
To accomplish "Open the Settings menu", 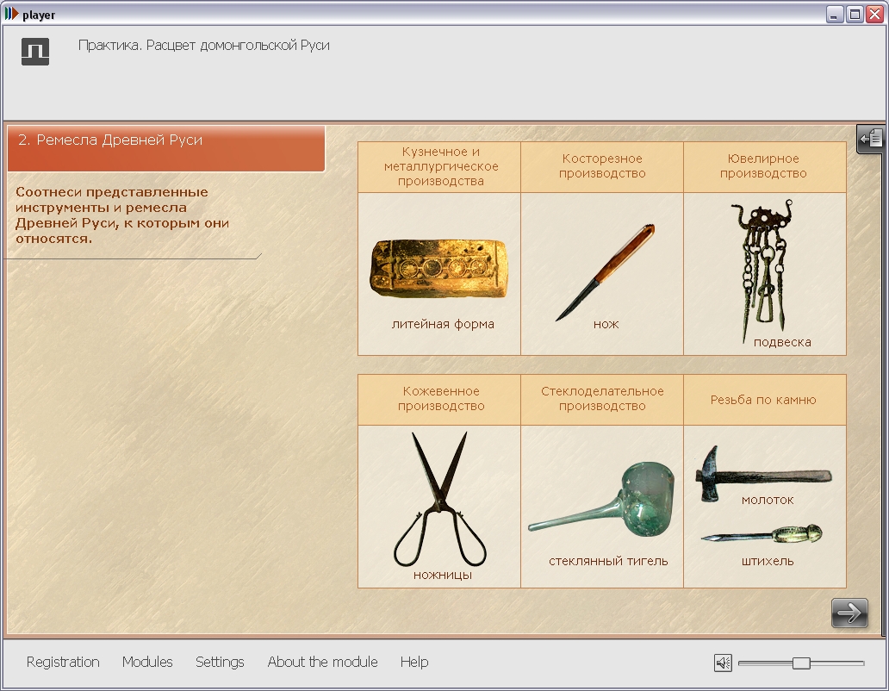I will coord(220,662).
